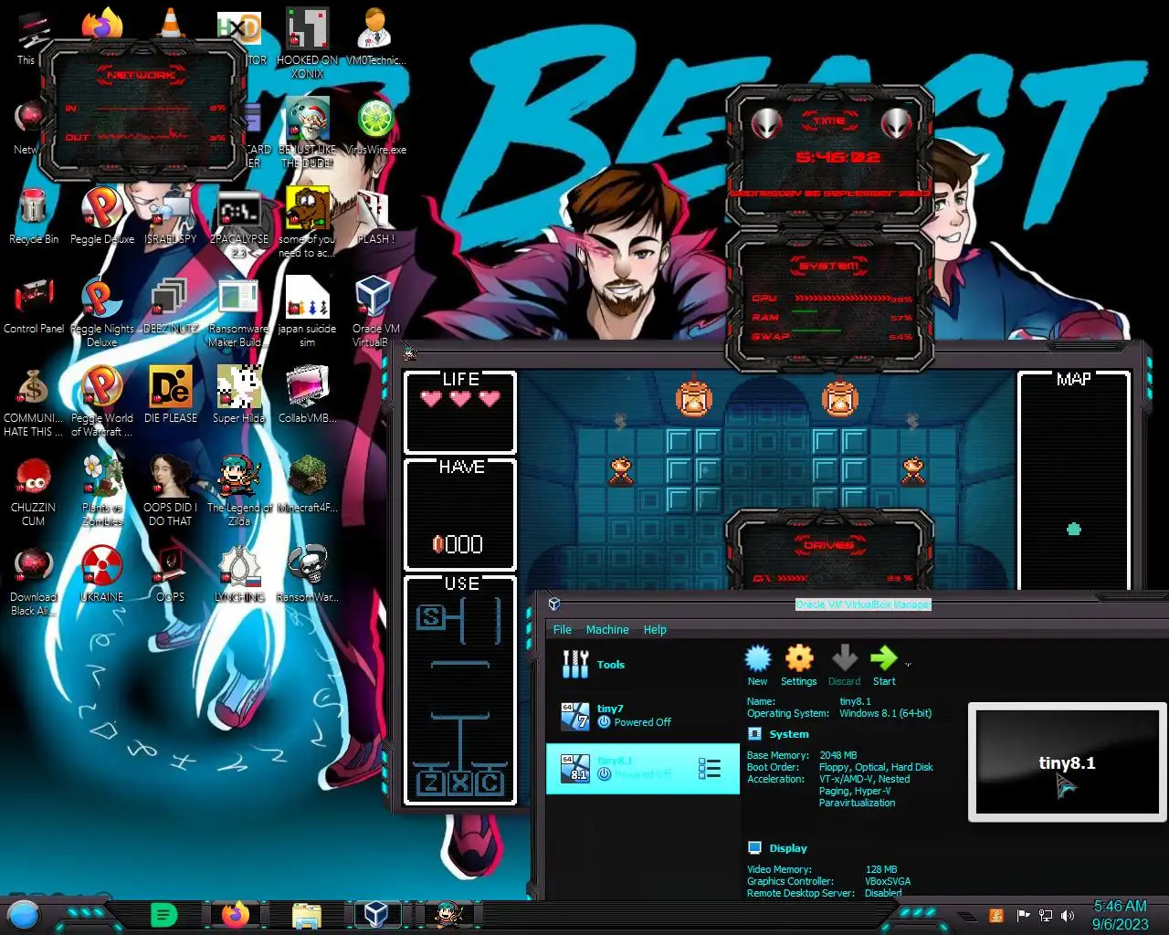Click the Action Center flag tray icon
This screenshot has width=1169, height=935.
click(1023, 916)
